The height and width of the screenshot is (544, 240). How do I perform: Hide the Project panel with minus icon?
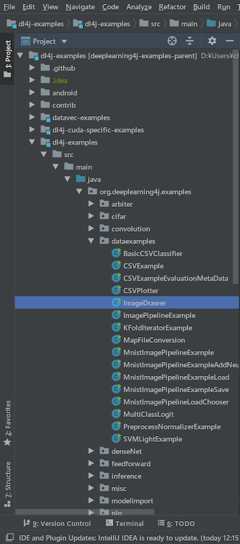tap(230, 41)
